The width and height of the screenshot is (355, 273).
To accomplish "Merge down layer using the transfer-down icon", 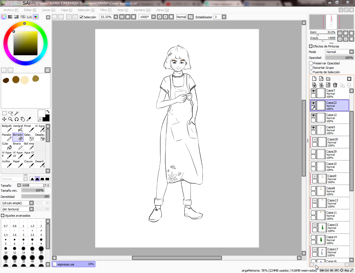I will tap(314, 85).
